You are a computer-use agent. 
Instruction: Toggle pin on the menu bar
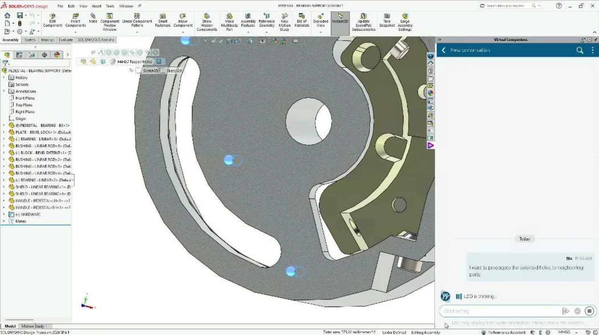140,6
